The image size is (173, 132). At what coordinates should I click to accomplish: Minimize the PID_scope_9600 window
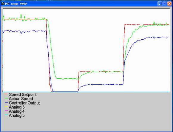pyautogui.click(x=160, y=4)
